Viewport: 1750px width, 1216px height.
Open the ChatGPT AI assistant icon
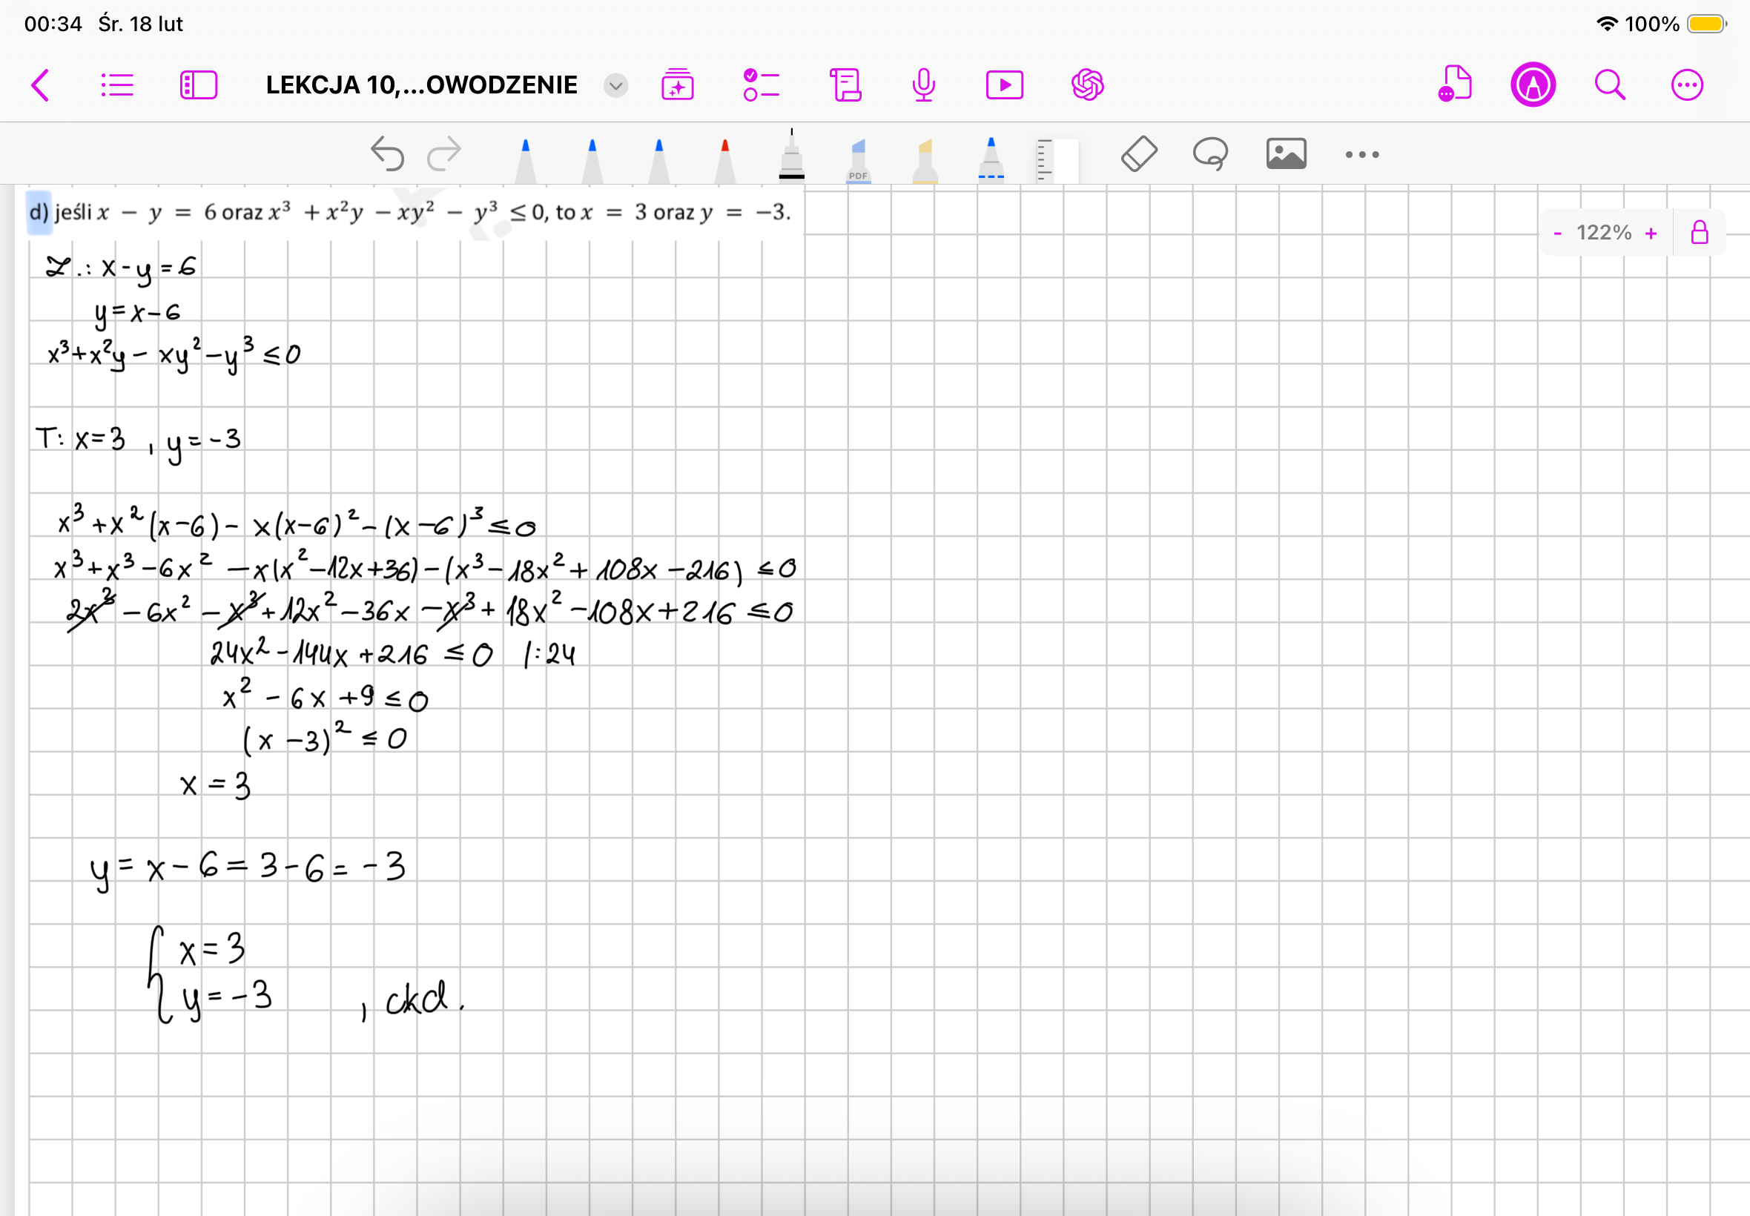click(1087, 85)
